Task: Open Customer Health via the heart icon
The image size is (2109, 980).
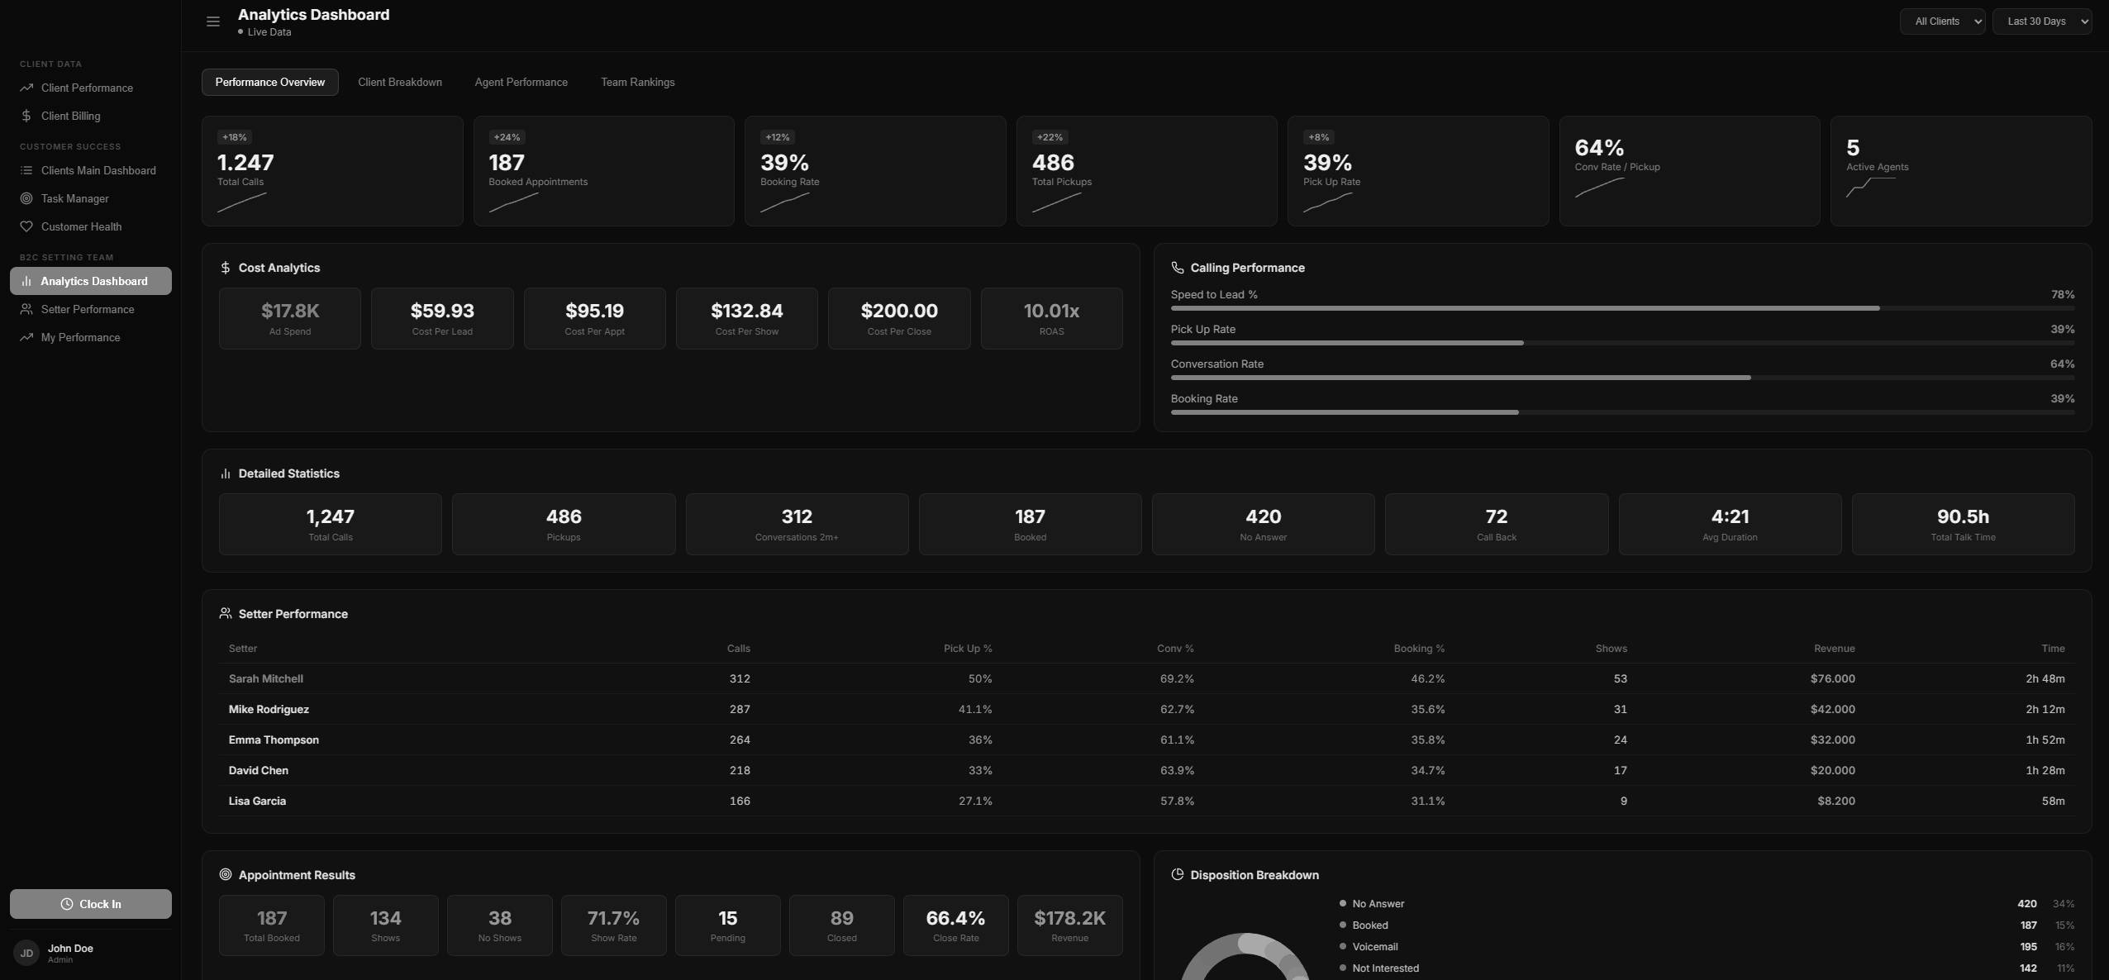Action: coord(27,226)
